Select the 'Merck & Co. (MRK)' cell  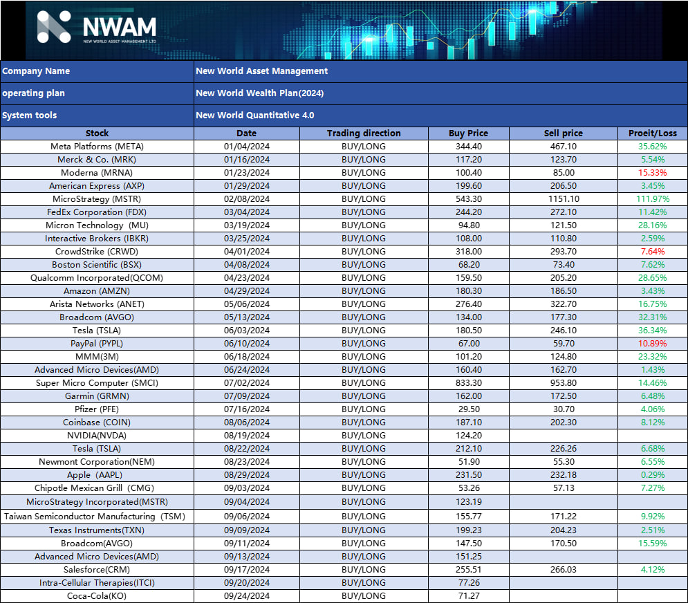point(97,160)
